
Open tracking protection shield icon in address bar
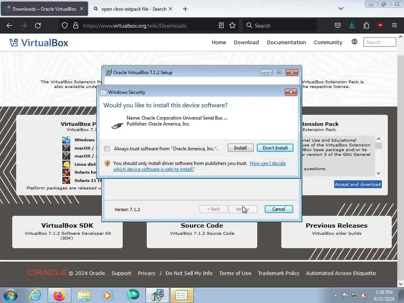[65, 26]
